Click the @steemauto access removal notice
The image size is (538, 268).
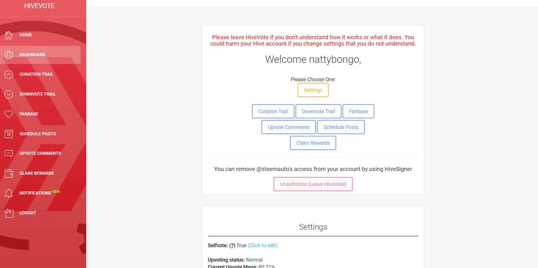[x=313, y=169]
